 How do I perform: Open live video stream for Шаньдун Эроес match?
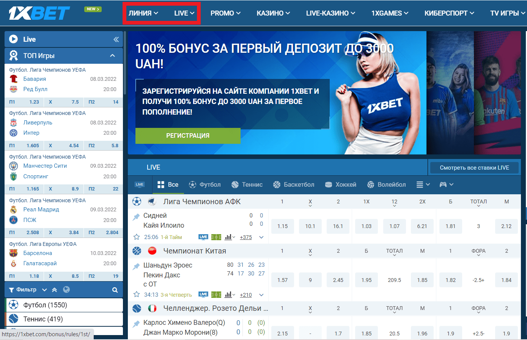pyautogui.click(x=203, y=294)
